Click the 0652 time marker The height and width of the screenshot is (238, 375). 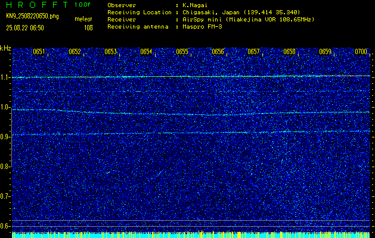pos(75,52)
